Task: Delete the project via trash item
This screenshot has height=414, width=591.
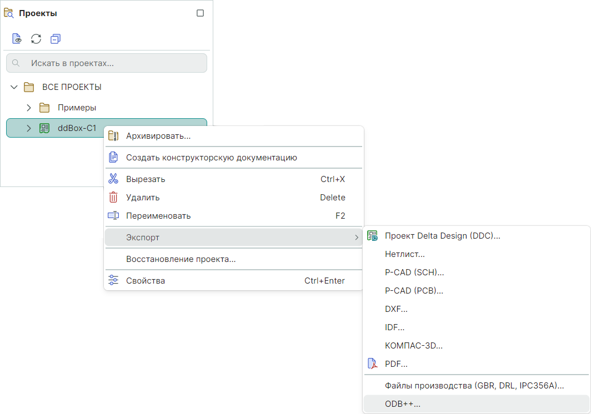Action: coord(143,198)
